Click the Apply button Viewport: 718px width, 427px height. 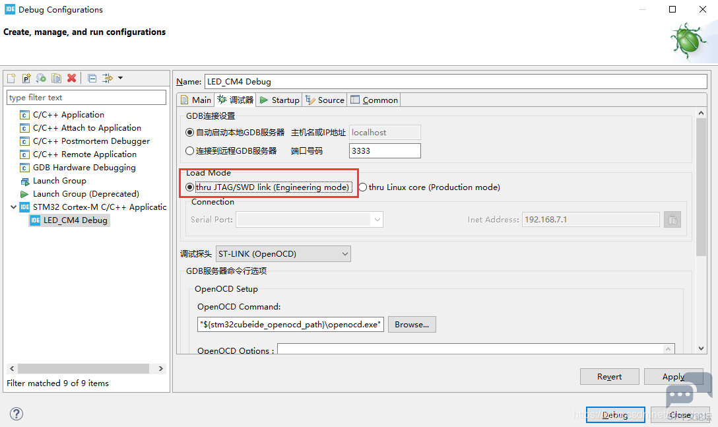673,377
